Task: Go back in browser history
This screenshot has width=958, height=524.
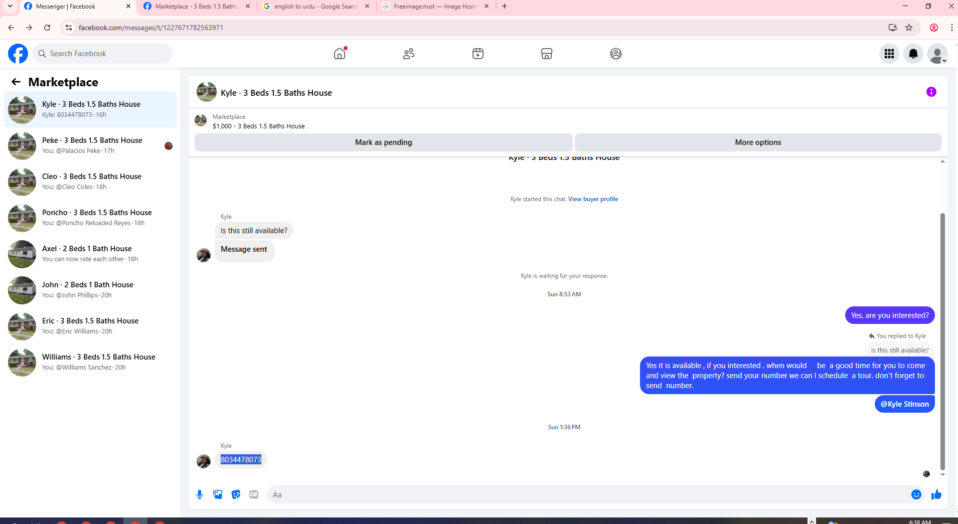Action: (11, 28)
